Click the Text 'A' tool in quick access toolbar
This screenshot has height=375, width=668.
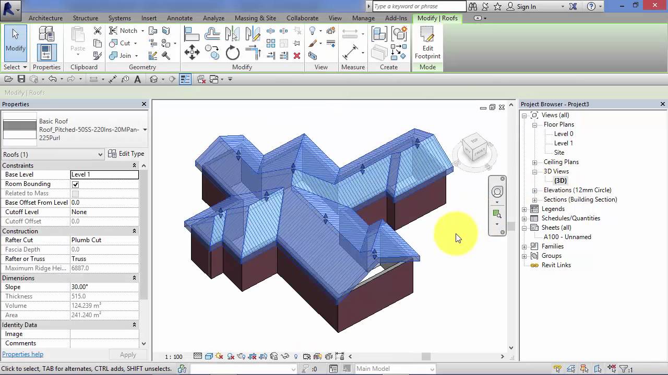pos(138,79)
